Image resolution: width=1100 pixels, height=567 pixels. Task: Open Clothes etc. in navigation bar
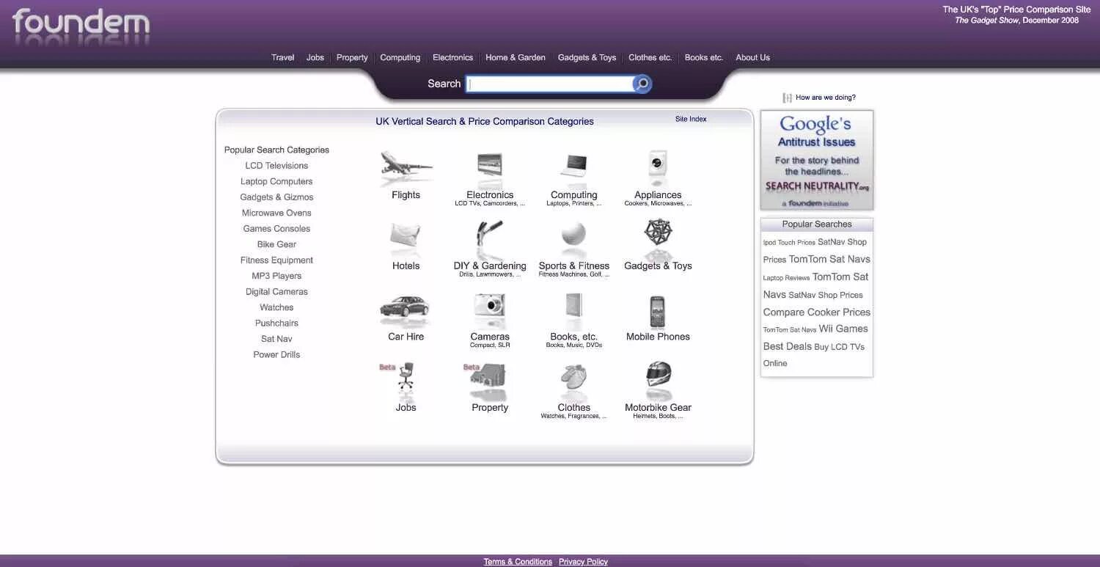(650, 58)
